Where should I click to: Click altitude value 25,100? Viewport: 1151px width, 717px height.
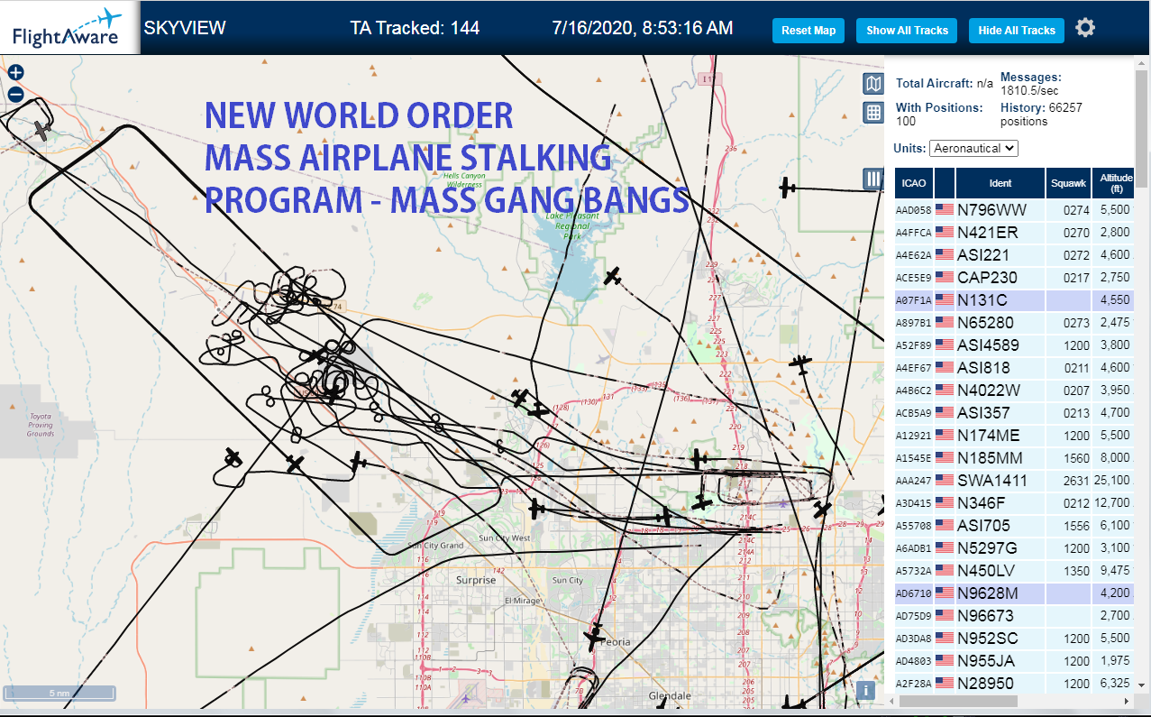1112,481
